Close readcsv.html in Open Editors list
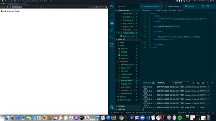Screen dimensions: 216x121 coord(119,33)
